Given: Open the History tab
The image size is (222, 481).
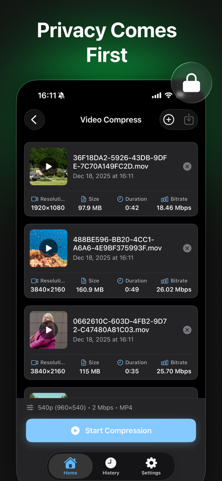Looking at the screenshot, I should [111, 466].
